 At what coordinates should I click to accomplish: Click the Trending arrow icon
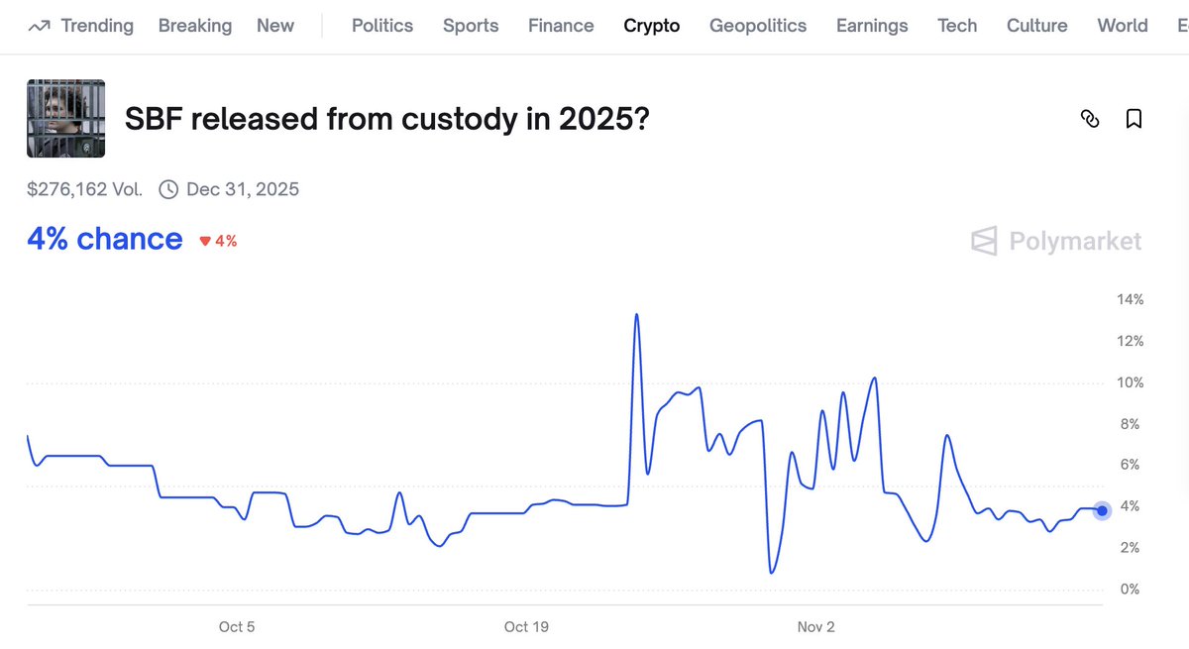(x=40, y=26)
